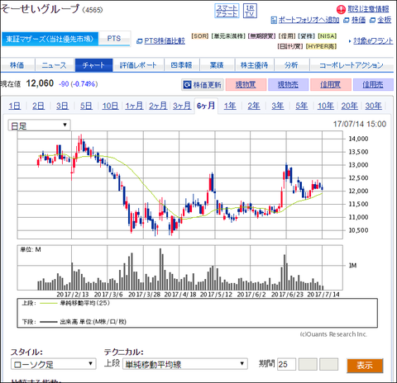Viewport: 397px width, 383px height.
Task: Select the 1年 chart period
Action: coord(230,106)
